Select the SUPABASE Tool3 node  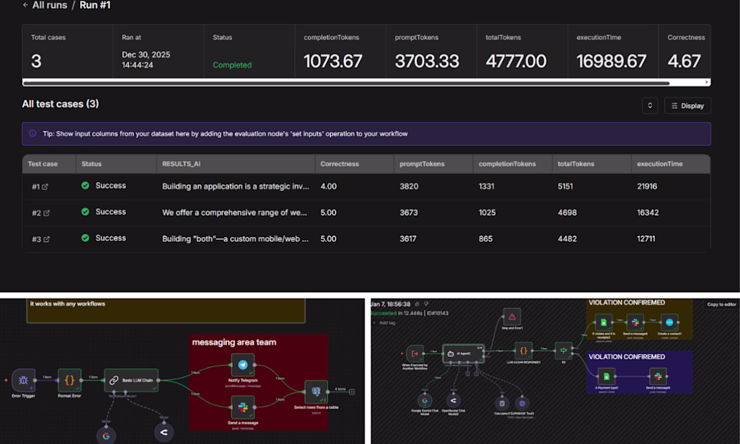522,404
